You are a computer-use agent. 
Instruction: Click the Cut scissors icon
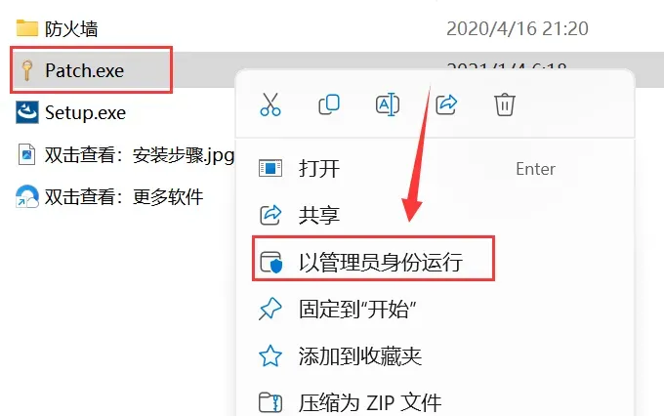click(x=270, y=104)
